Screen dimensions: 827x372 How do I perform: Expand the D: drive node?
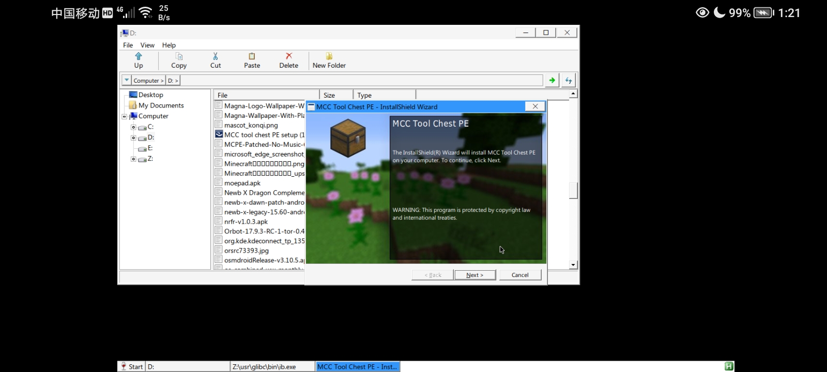point(133,138)
